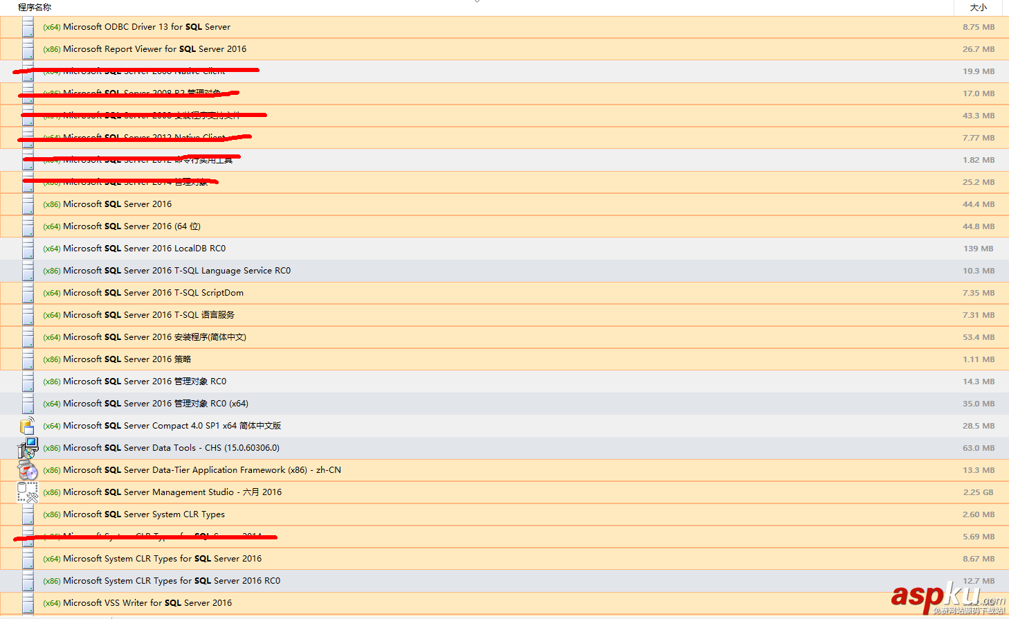Select SQL Server Data Tools - CHS (15.0.60306.0)

[161, 448]
